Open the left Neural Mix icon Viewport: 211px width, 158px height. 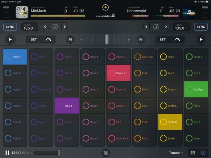(70, 40)
